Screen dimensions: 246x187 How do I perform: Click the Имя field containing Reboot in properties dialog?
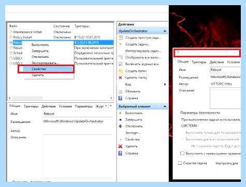click(x=225, y=70)
